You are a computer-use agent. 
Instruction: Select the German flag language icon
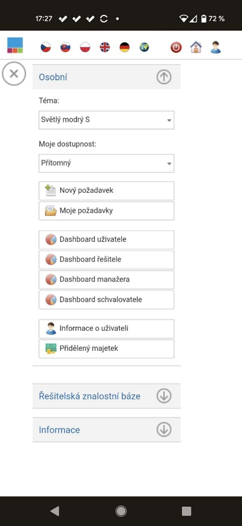pos(125,47)
